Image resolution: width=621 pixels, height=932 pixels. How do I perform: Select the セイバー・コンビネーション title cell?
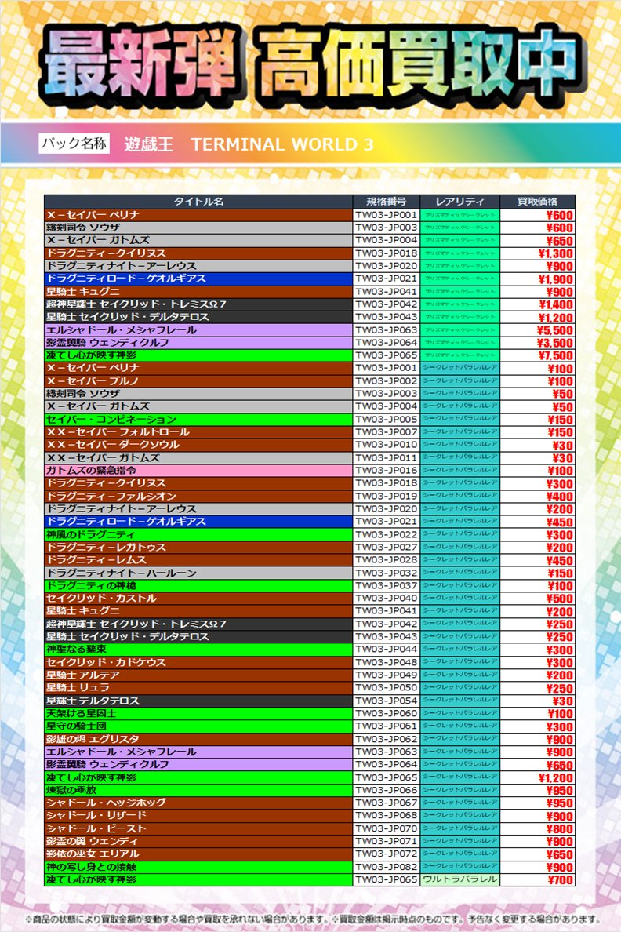[198, 419]
